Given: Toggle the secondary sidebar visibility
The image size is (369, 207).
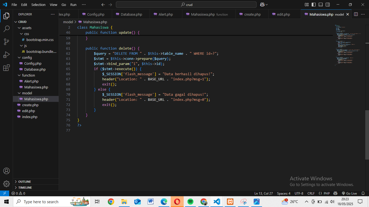Looking at the screenshot, I should click(327, 5).
